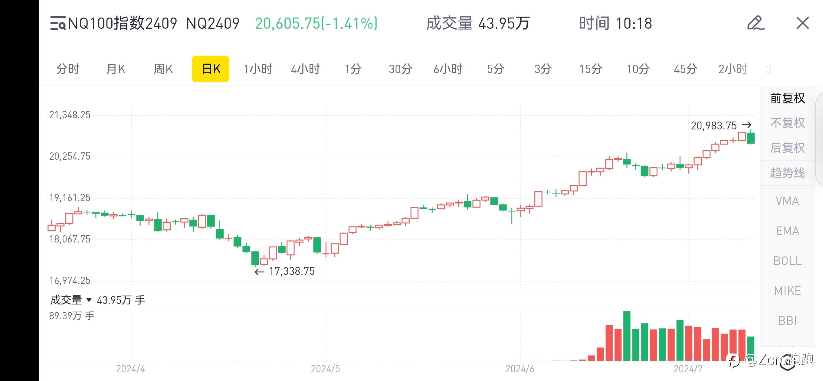Click arrow beside 17,338.75 low label
This screenshot has height=381, width=823.
259,272
